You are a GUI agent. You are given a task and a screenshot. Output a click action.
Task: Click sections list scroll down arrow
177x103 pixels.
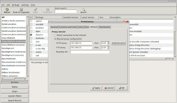tap(27, 76)
